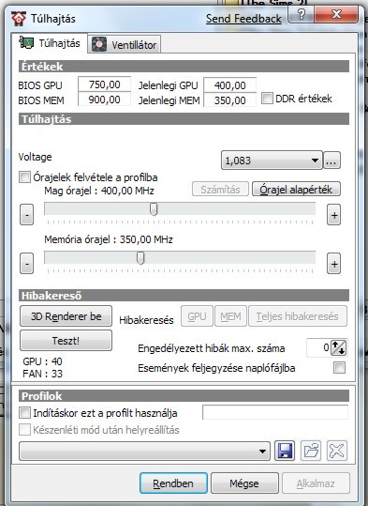Switch to the Ventillátor tab
Image resolution: width=368 pixels, height=506 pixels.
125,44
